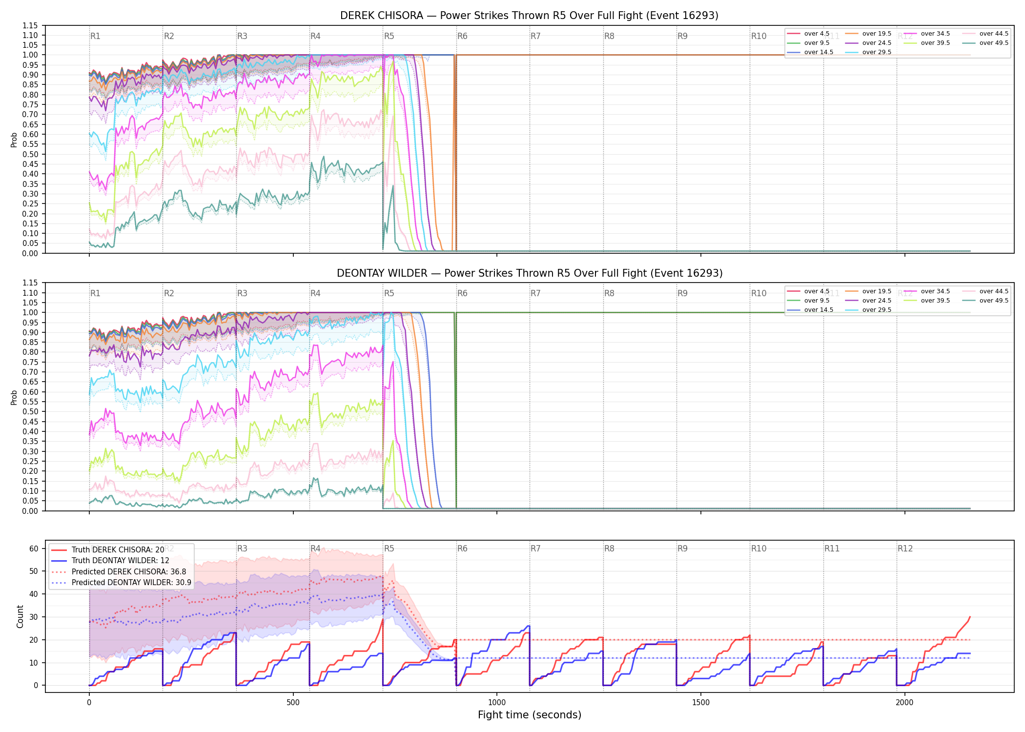Click the 1000 tick label on x-axis
This screenshot has height=732, width=1025.
point(497,702)
